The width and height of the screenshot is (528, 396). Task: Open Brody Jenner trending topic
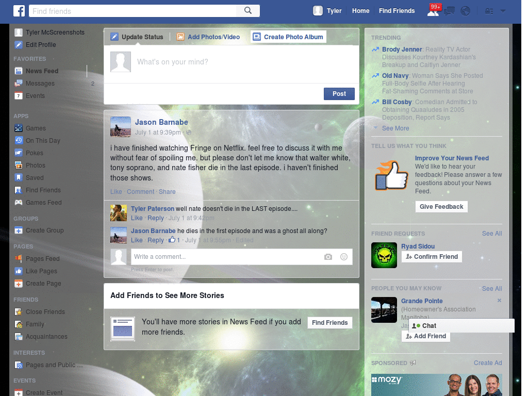pos(402,49)
